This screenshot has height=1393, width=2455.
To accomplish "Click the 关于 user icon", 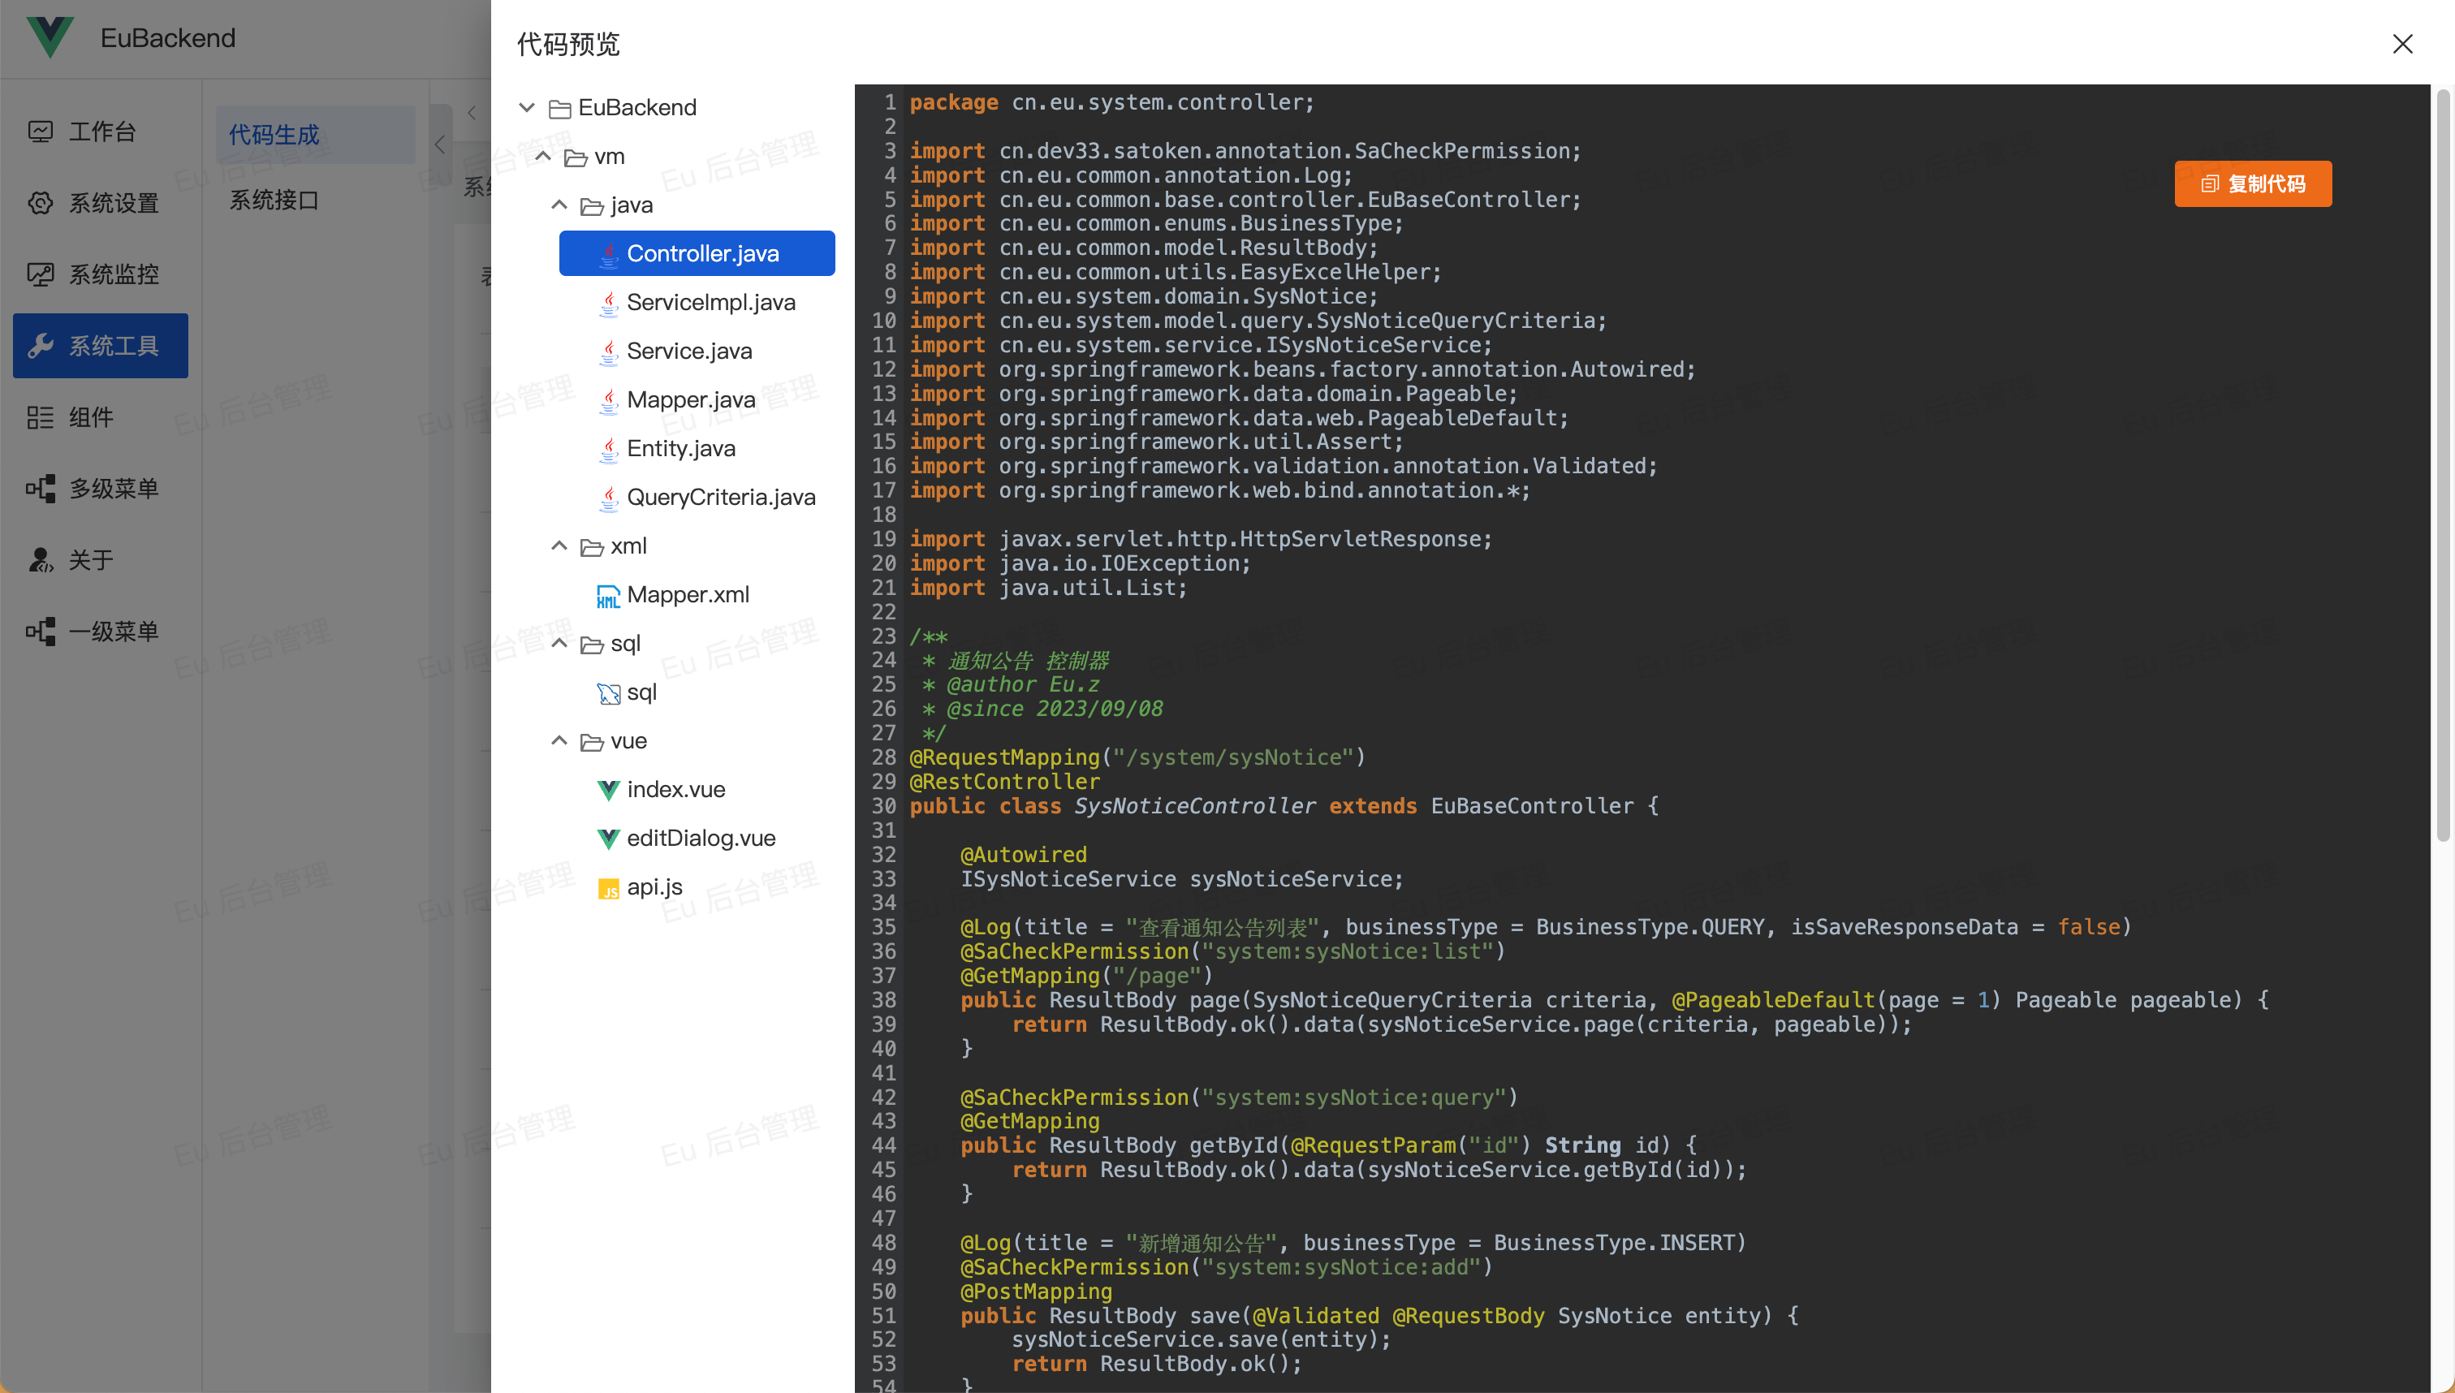I will coord(40,559).
